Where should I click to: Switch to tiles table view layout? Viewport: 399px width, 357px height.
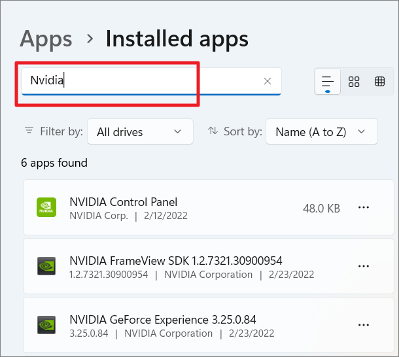tap(379, 82)
